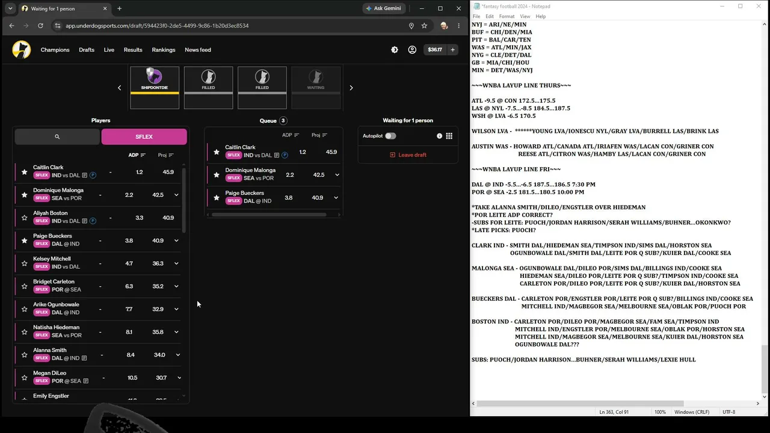Expand Alanna Smith's row details
770x433 pixels.
(x=177, y=355)
